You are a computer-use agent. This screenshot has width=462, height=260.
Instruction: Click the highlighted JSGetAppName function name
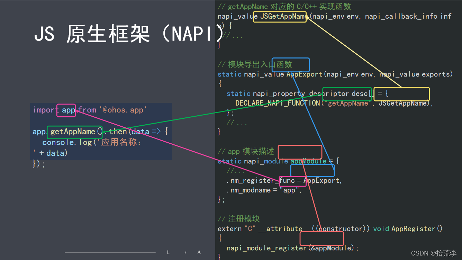pyautogui.click(x=280, y=16)
